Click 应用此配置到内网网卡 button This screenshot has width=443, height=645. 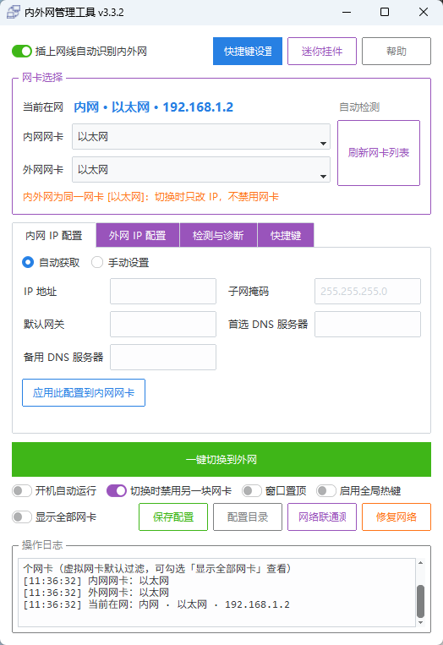click(84, 393)
